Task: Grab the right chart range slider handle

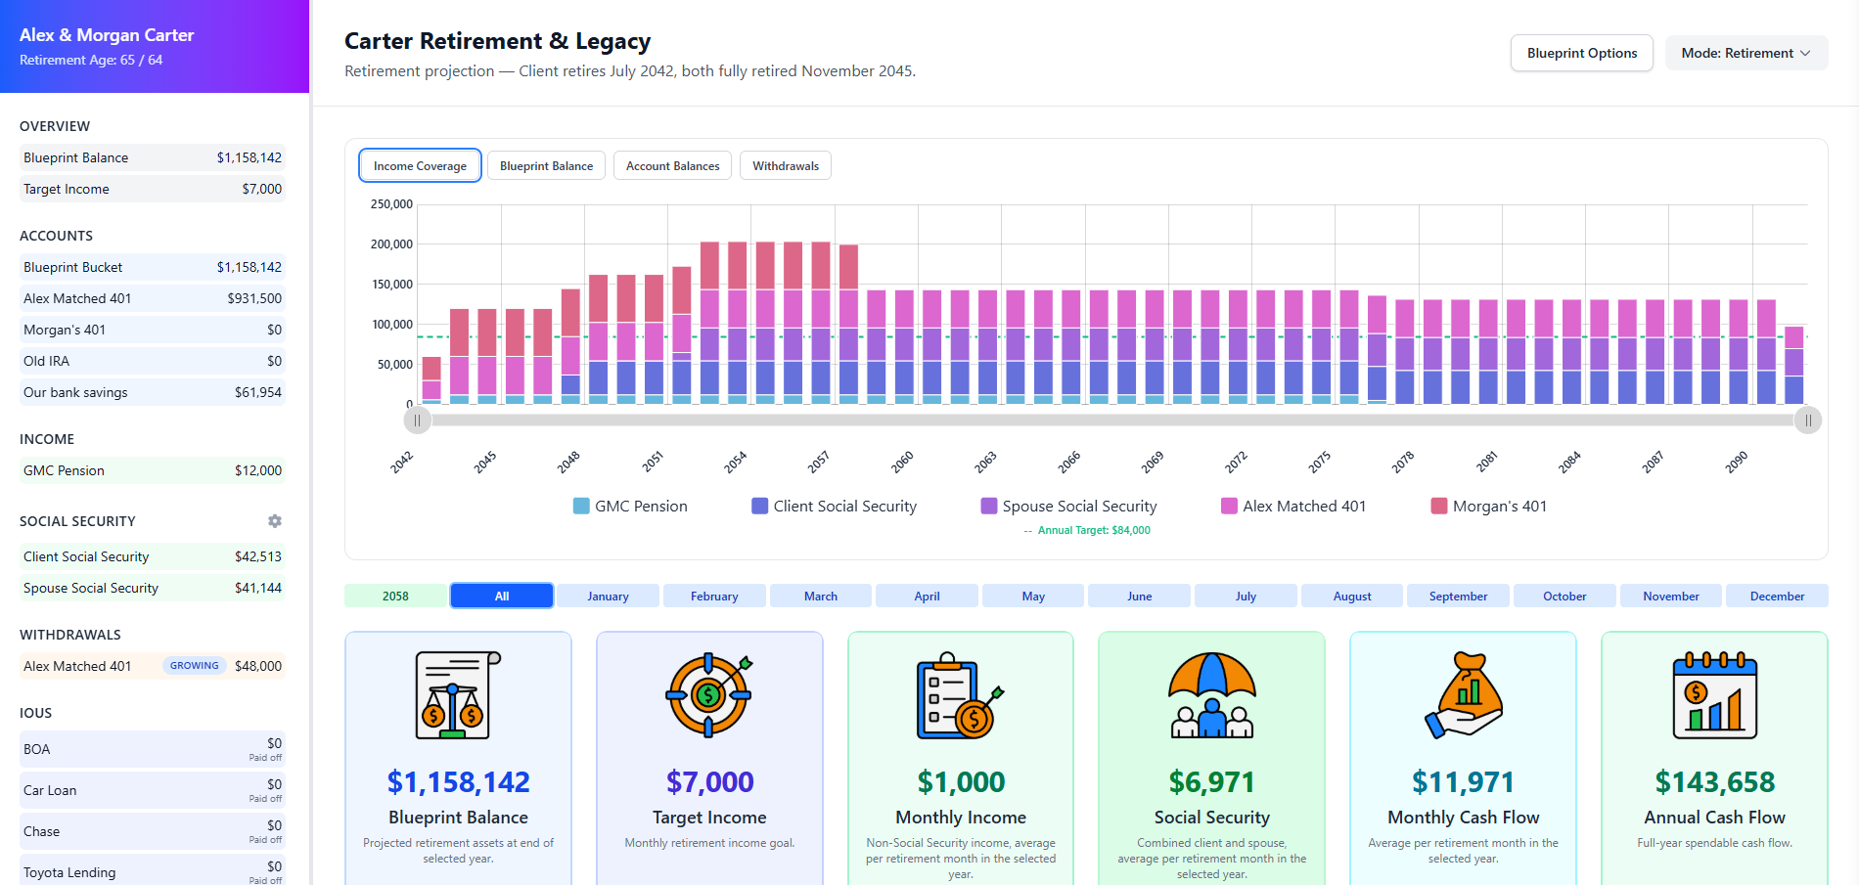Action: [x=1807, y=420]
